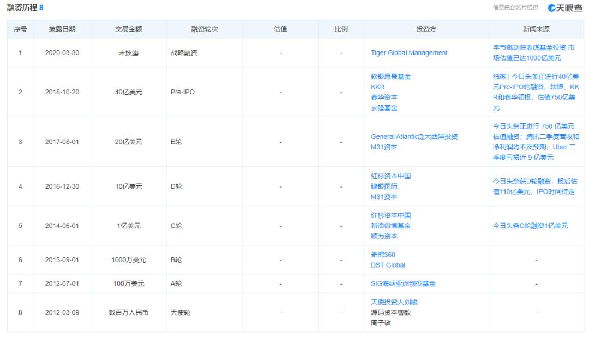589x338 pixels.
Task: Select date cell 2014-06-01
Action: [x=62, y=226]
